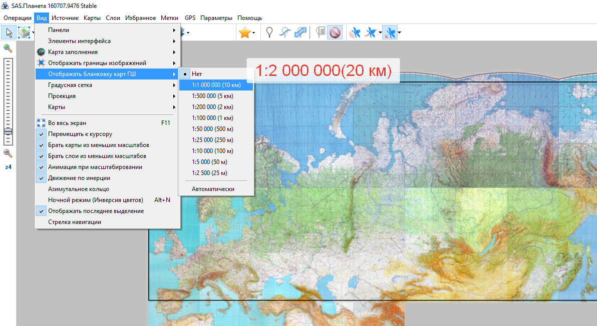597x326 pixels.
Task: Click the red prohibited-sign marks visibility icon
Action: click(x=335, y=33)
